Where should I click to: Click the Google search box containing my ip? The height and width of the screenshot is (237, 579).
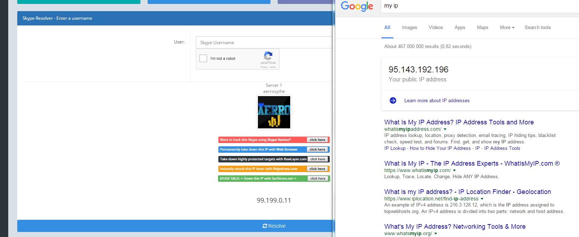click(480, 6)
